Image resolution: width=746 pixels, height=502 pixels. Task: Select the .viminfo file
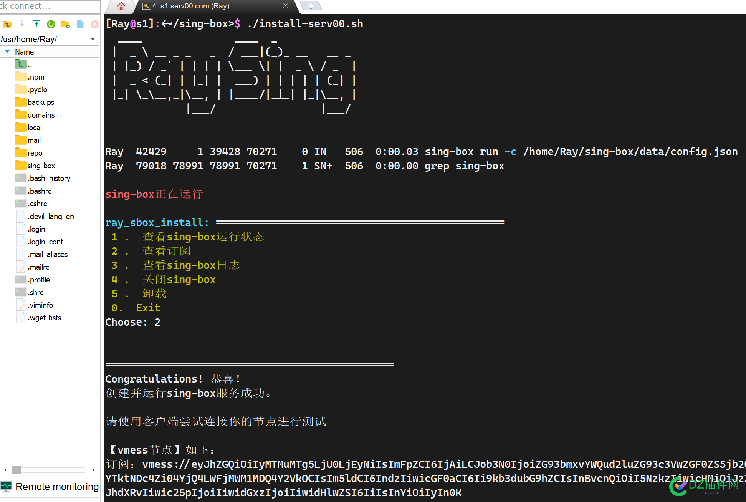tap(34, 305)
